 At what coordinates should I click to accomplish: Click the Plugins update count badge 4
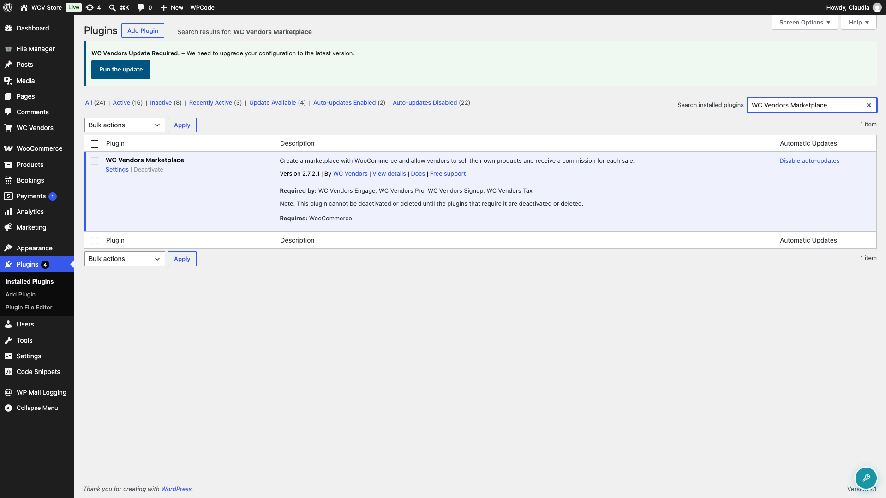point(45,264)
